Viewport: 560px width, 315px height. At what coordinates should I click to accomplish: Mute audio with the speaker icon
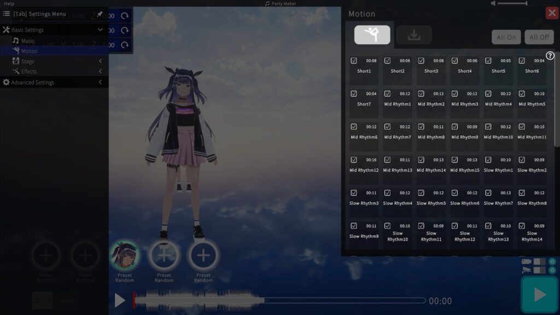click(x=493, y=3)
